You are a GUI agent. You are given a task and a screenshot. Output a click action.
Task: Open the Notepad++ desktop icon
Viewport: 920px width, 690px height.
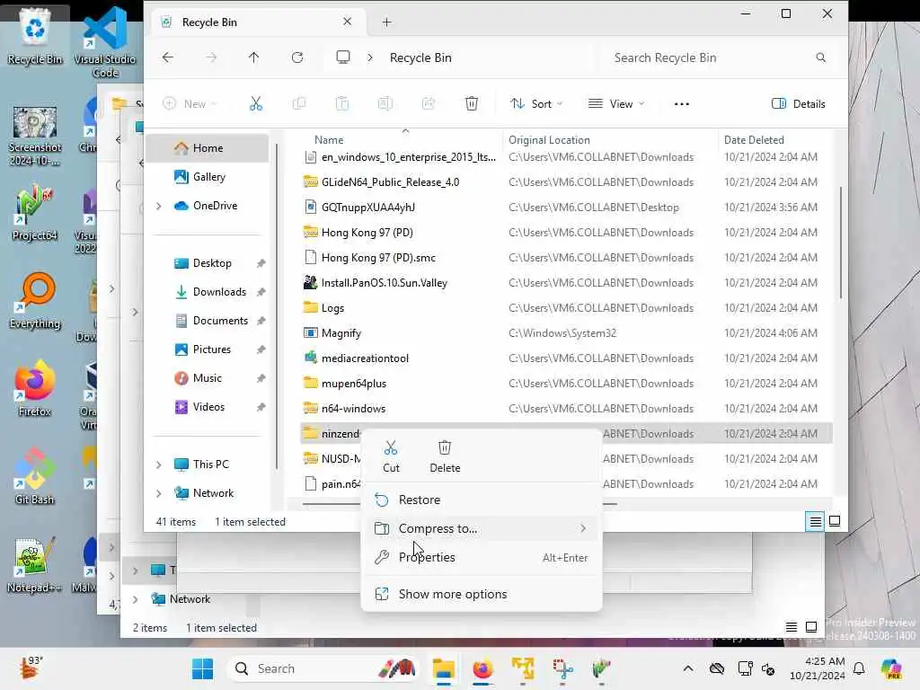35,564
